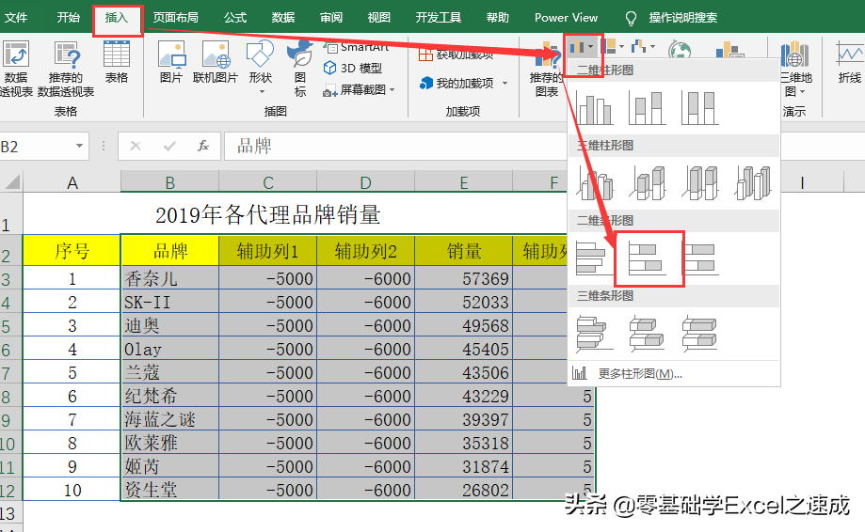Insert a Picture (图片)
This screenshot has height=532, width=865.
click(171, 62)
